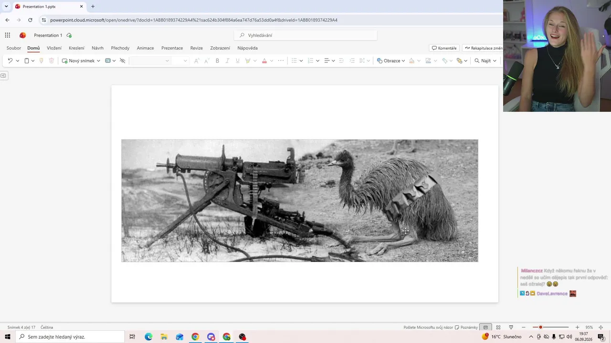
Task: Click the zoom slider handle
Action: tap(540, 327)
